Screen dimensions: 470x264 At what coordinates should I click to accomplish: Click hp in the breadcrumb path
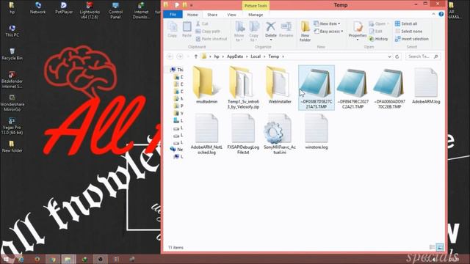(x=217, y=56)
